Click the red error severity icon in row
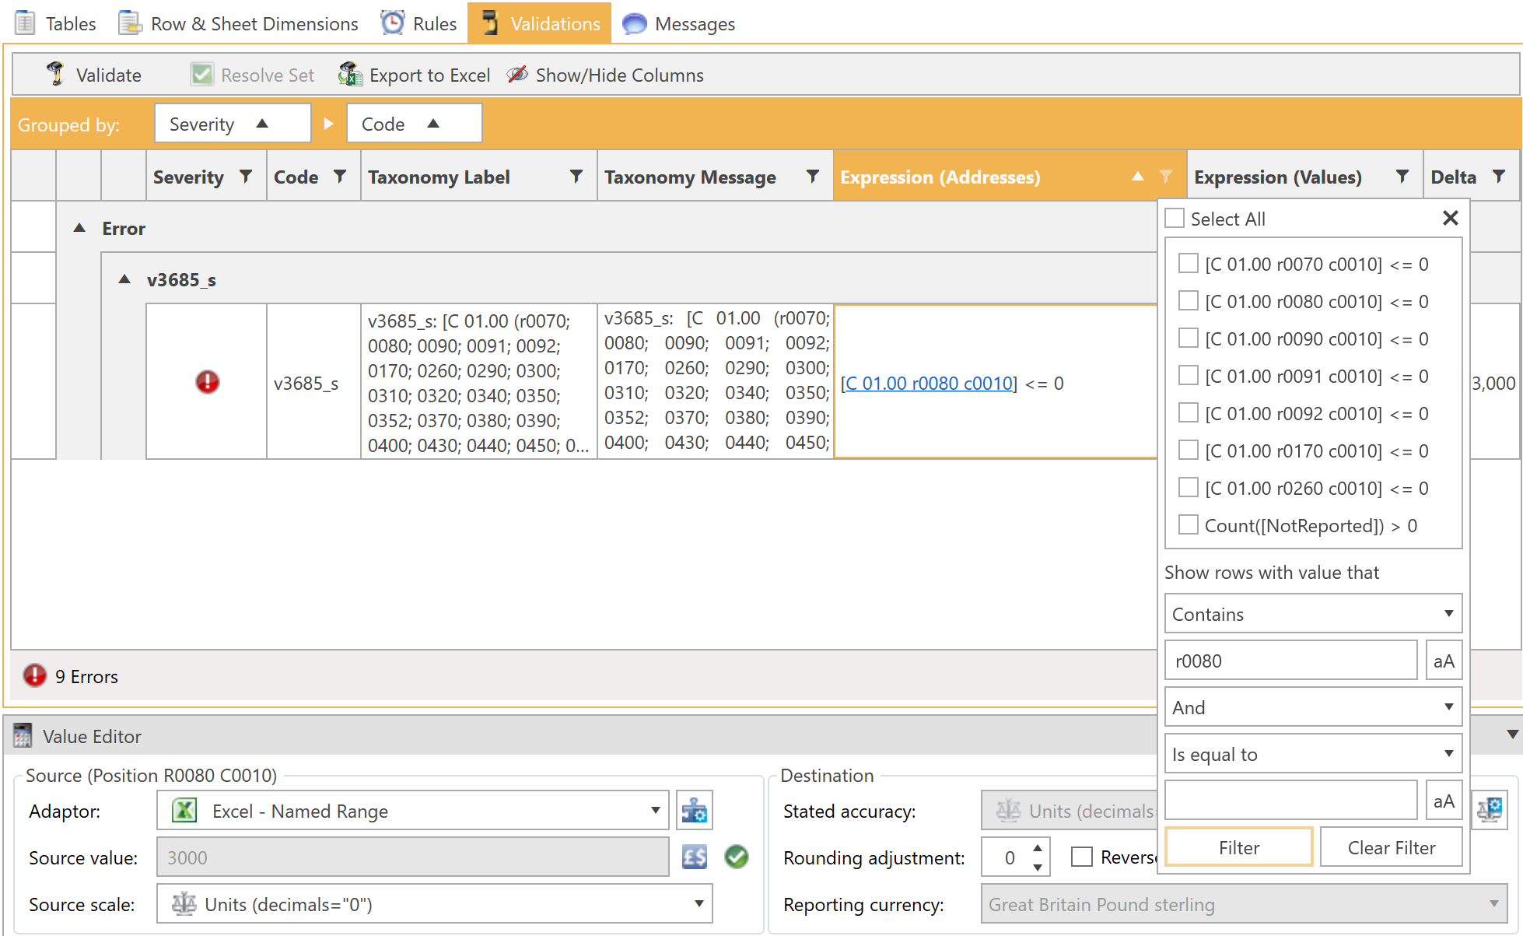Image resolution: width=1523 pixels, height=936 pixels. [207, 382]
